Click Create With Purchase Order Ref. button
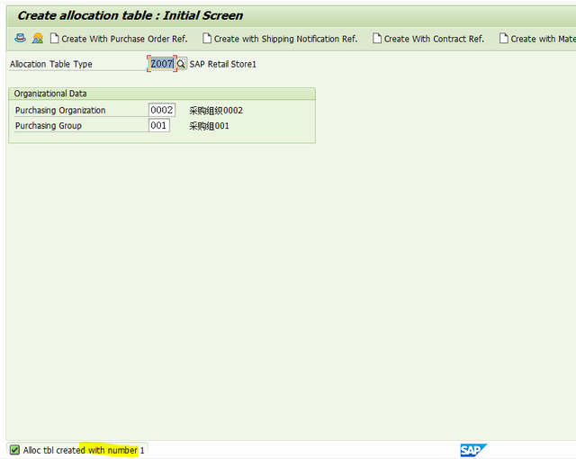This screenshot has height=459, width=576. 119,39
